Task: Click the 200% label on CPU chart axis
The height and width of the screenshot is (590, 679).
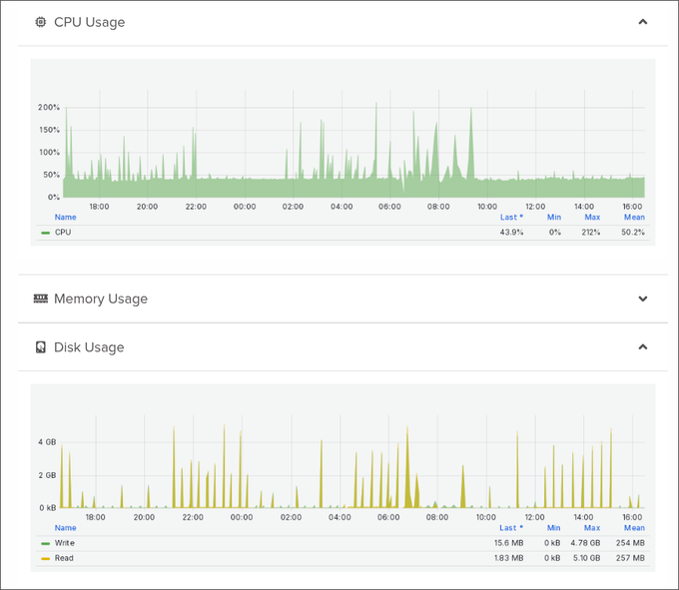Action: coord(49,108)
